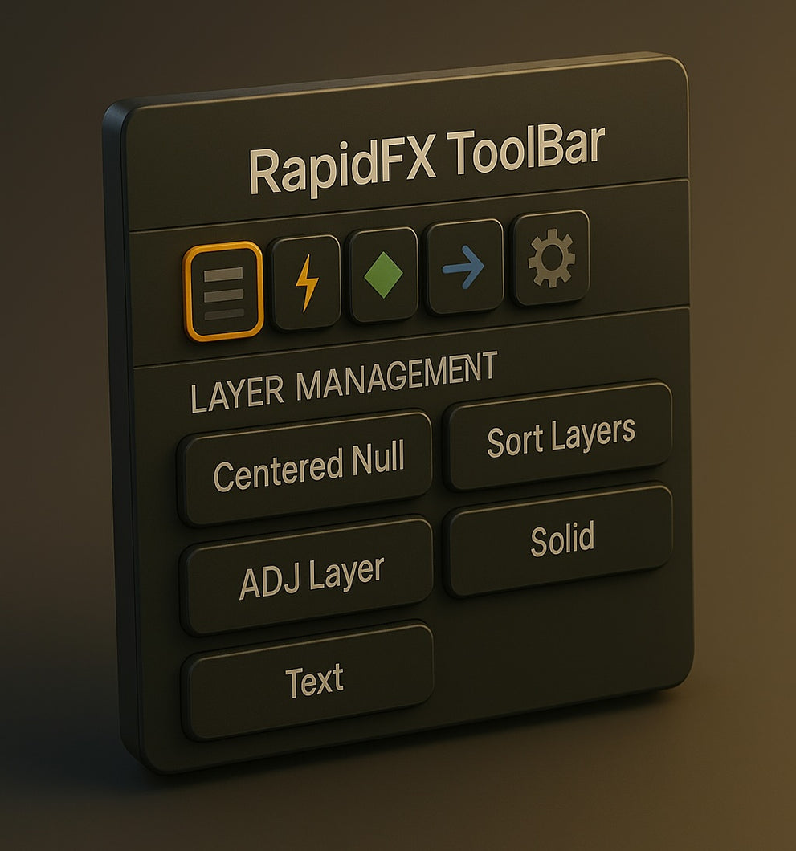The height and width of the screenshot is (851, 796).
Task: Select the highlighted layers list icon
Action: pos(224,291)
